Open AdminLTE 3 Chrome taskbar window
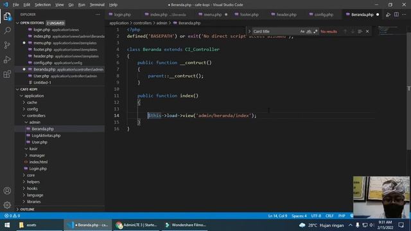Viewport: 411px width, 231px height. pyautogui.click(x=136, y=225)
